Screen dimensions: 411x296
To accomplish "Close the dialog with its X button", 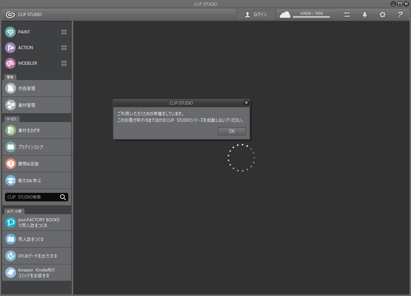I will [x=246, y=103].
